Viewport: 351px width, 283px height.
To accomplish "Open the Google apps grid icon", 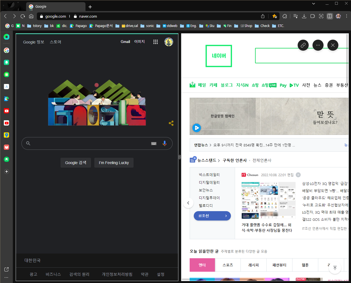I will click(x=156, y=42).
